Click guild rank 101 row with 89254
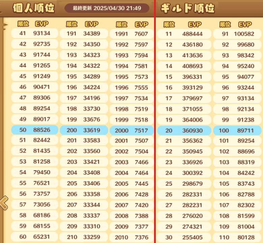This screenshot has height=243, width=263. pyautogui.click(x=237, y=141)
